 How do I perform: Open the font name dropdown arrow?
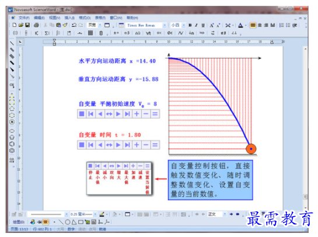click(165, 25)
